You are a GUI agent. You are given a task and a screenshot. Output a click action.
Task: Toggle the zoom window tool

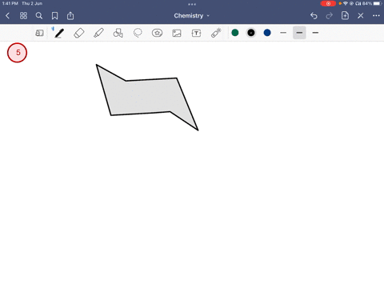[x=39, y=33]
